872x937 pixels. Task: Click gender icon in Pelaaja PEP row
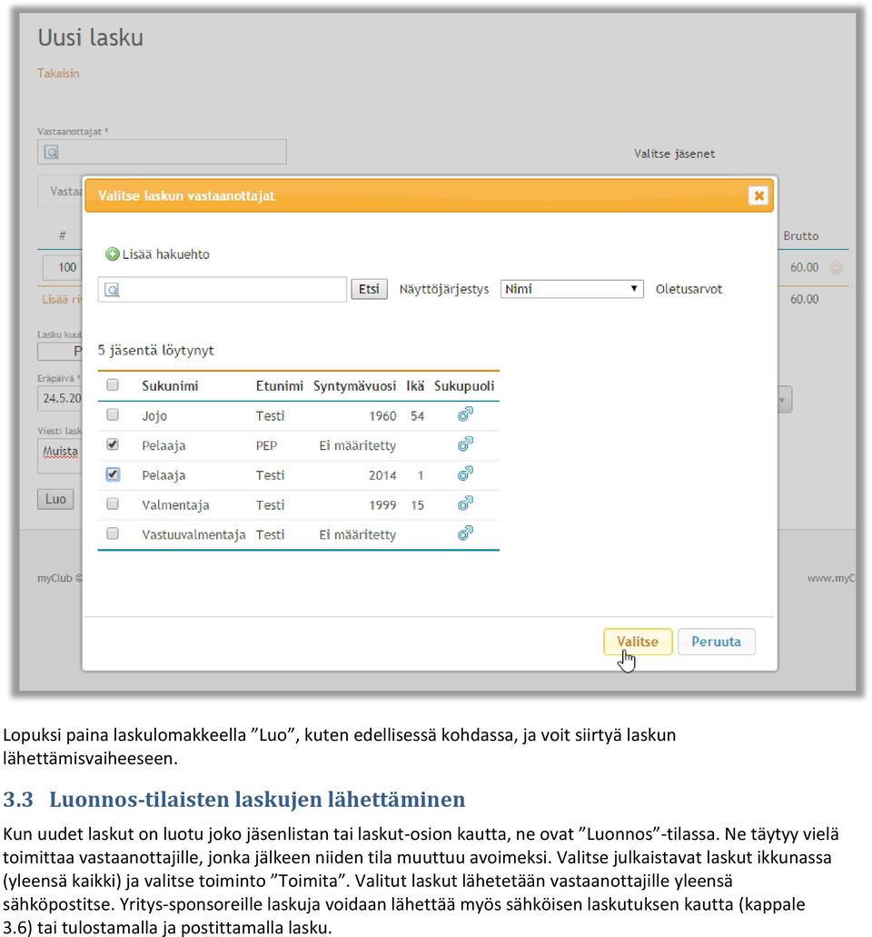[465, 444]
